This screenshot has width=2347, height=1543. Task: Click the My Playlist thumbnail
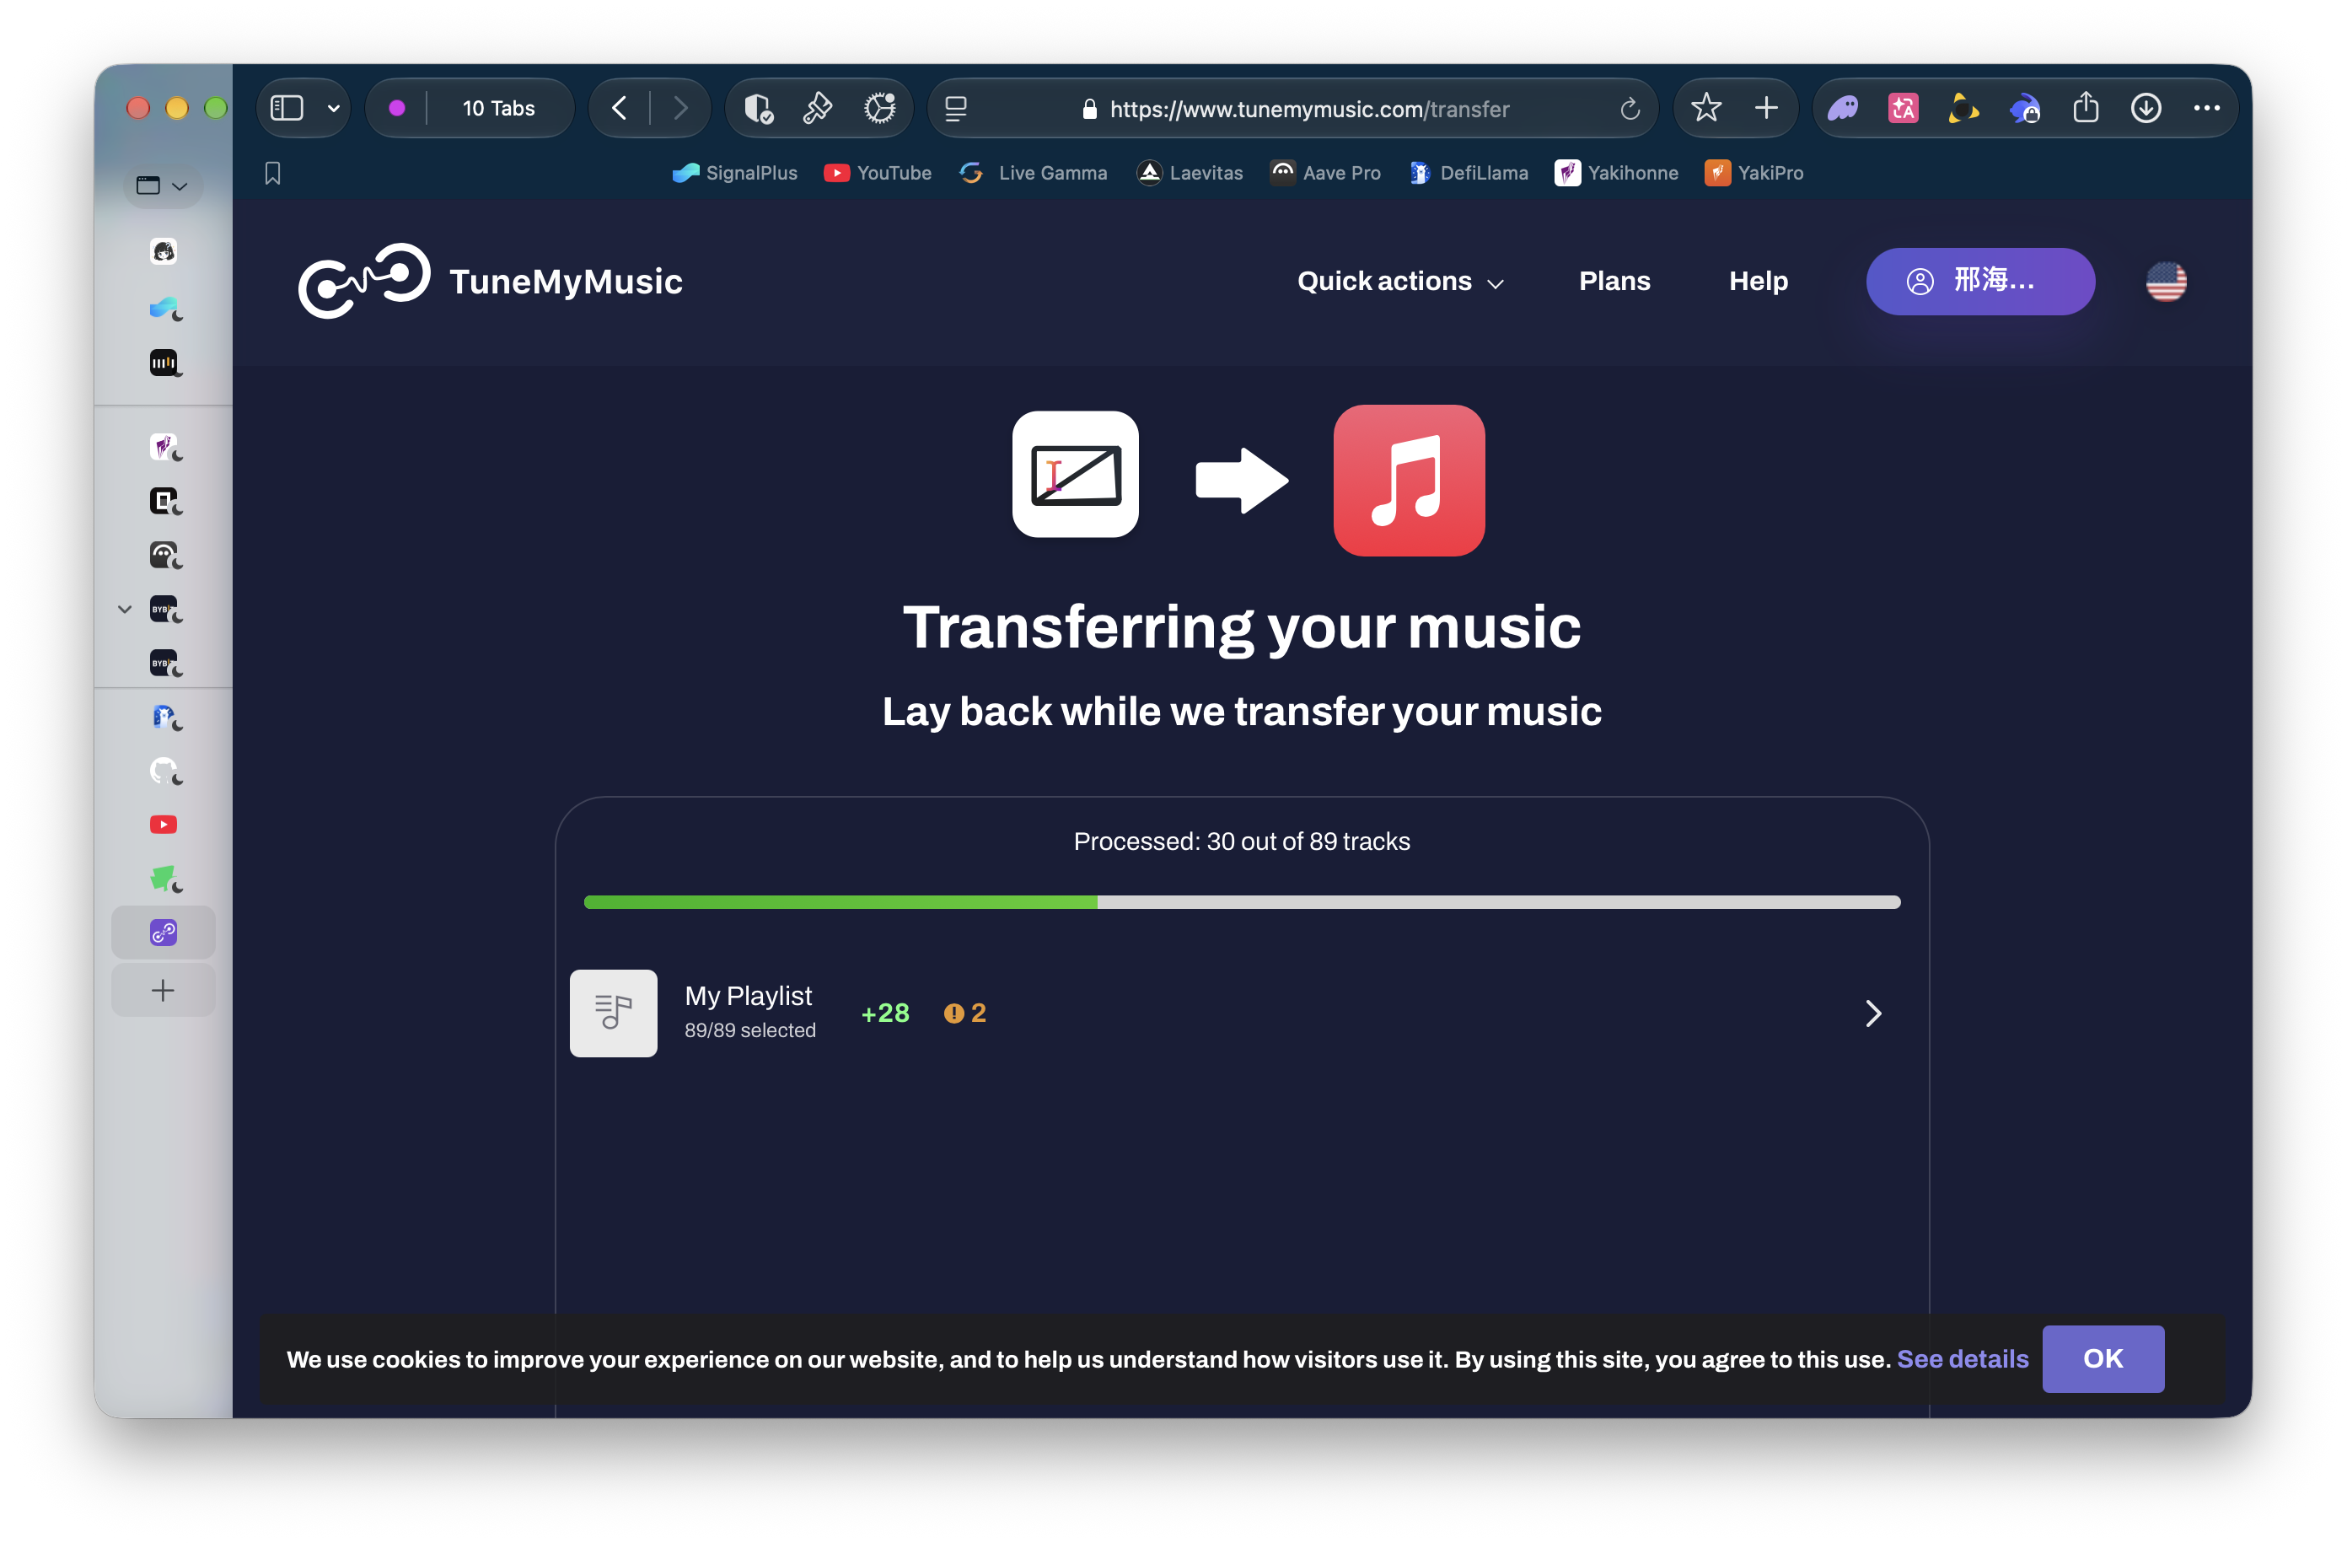tap(614, 1013)
